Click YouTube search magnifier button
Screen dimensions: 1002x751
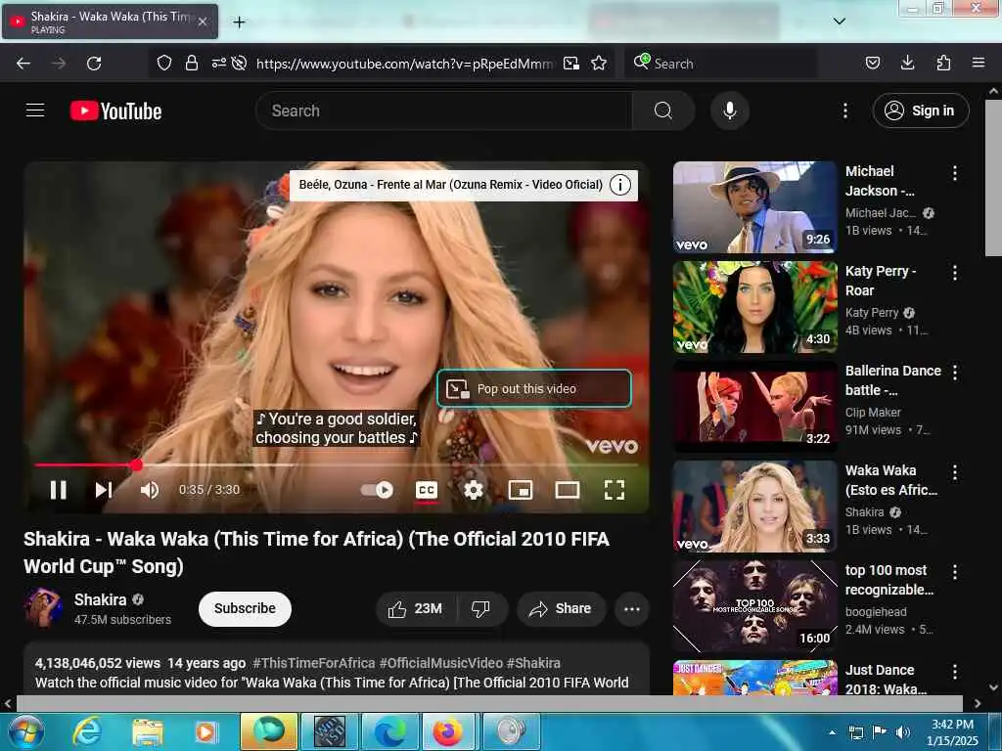(x=663, y=110)
